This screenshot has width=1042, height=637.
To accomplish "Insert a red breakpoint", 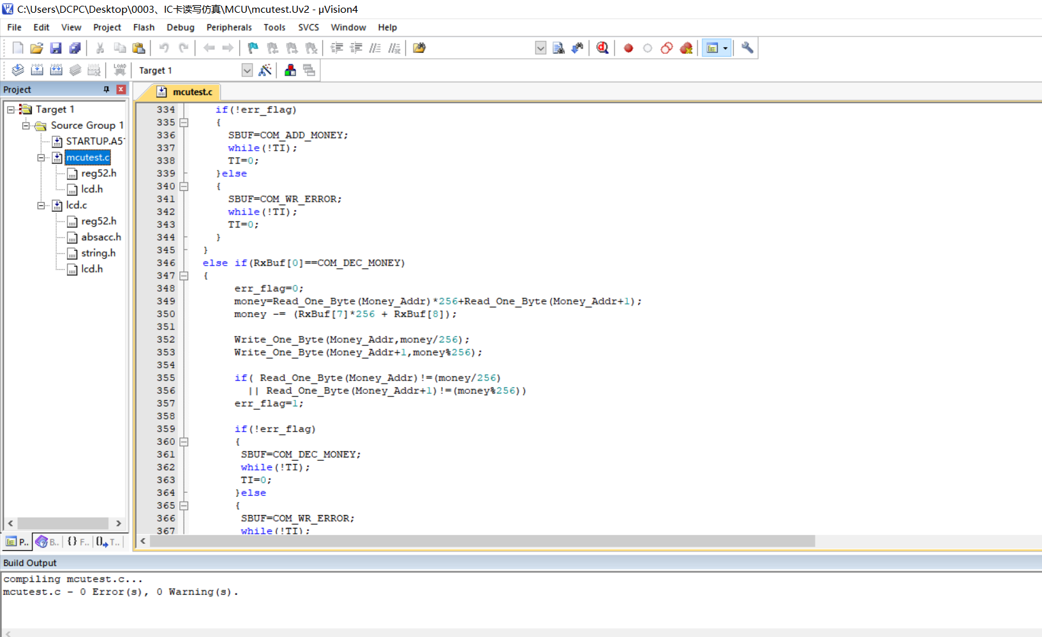I will pyautogui.click(x=629, y=48).
